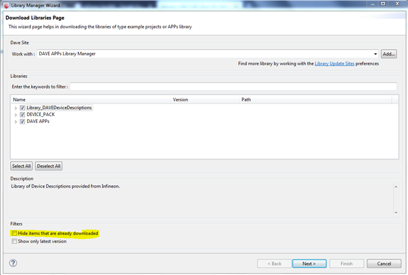Sort by the Path column header

[x=315, y=99]
